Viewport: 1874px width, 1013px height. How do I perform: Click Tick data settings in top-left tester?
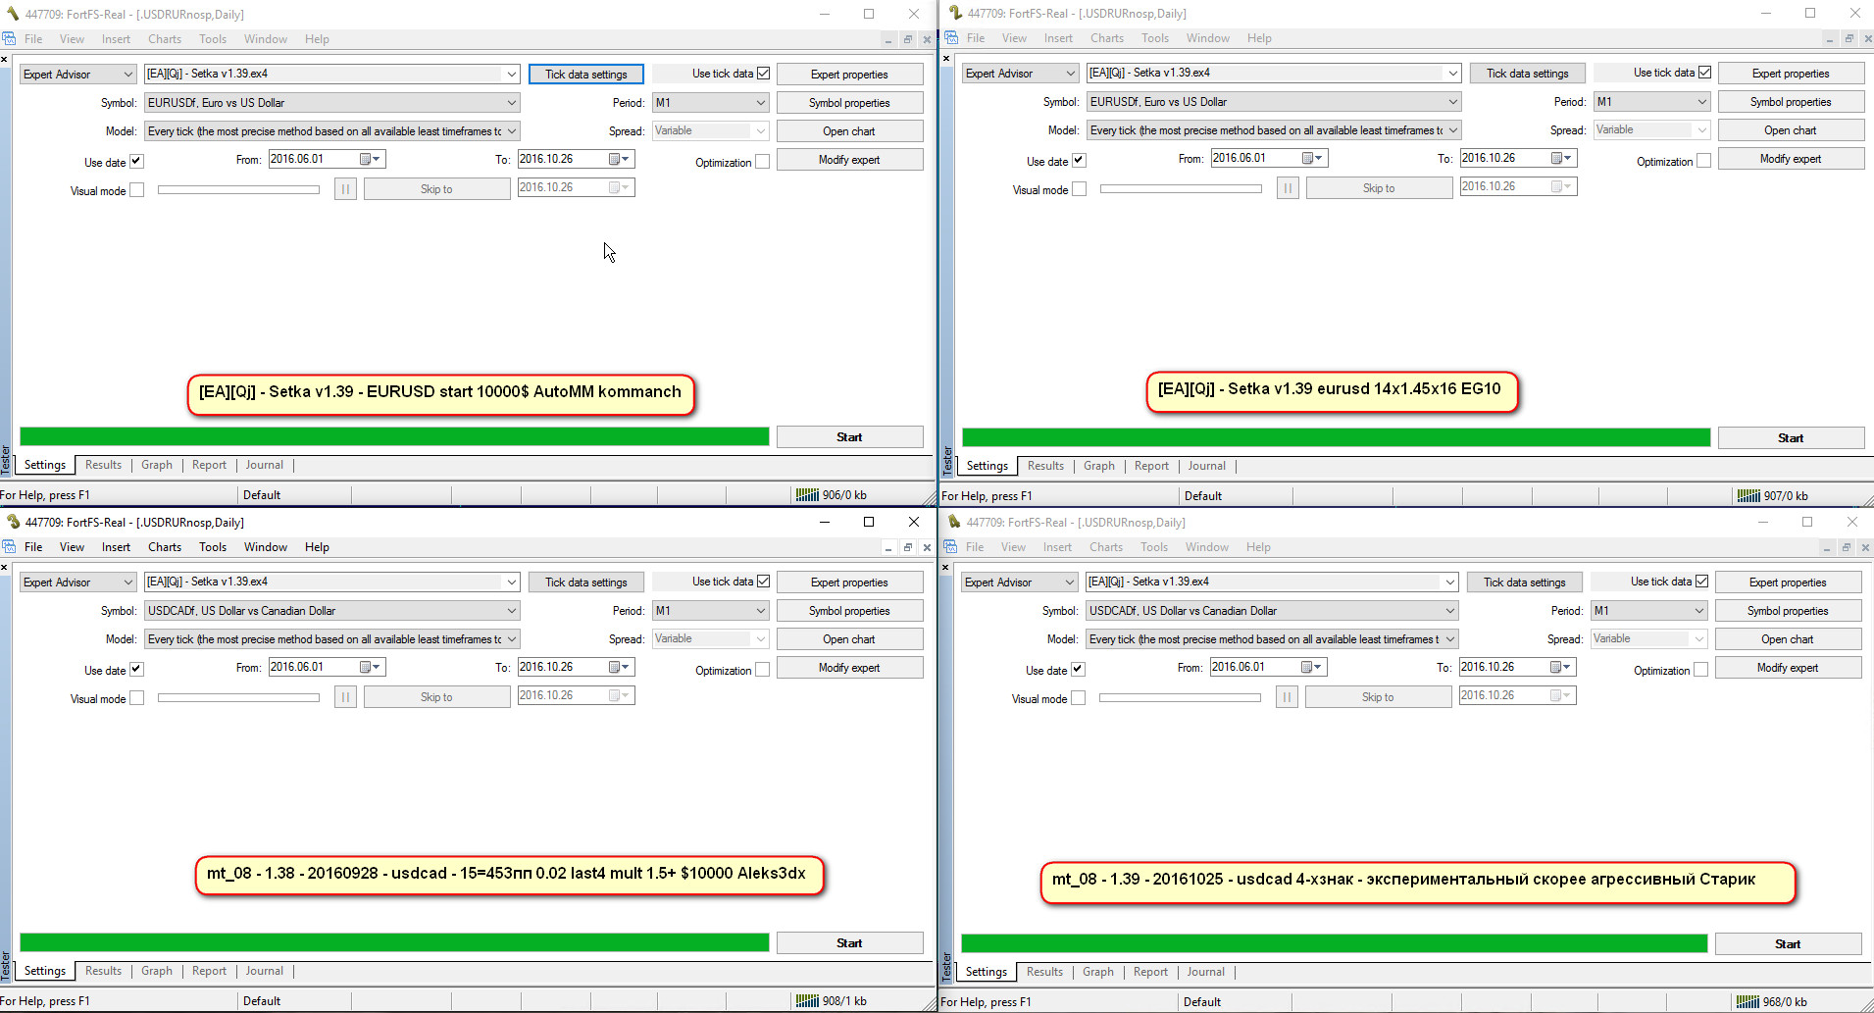point(586,75)
